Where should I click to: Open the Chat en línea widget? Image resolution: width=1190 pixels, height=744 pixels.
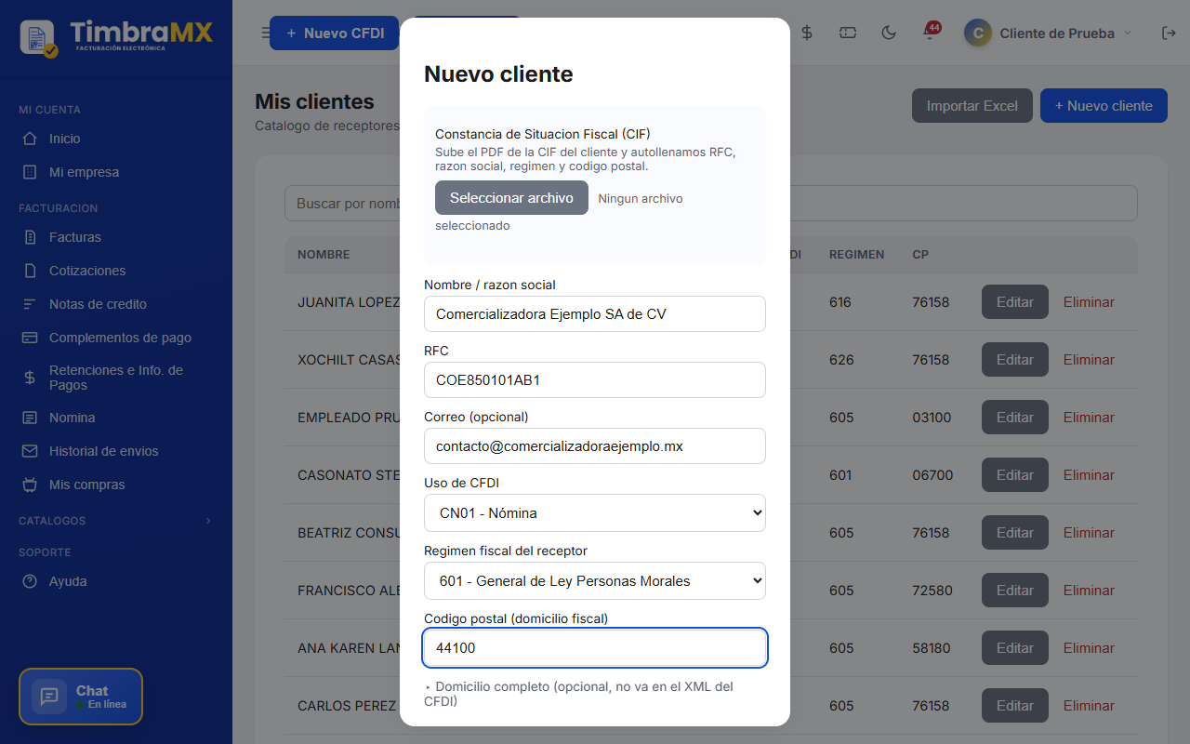pyautogui.click(x=81, y=697)
